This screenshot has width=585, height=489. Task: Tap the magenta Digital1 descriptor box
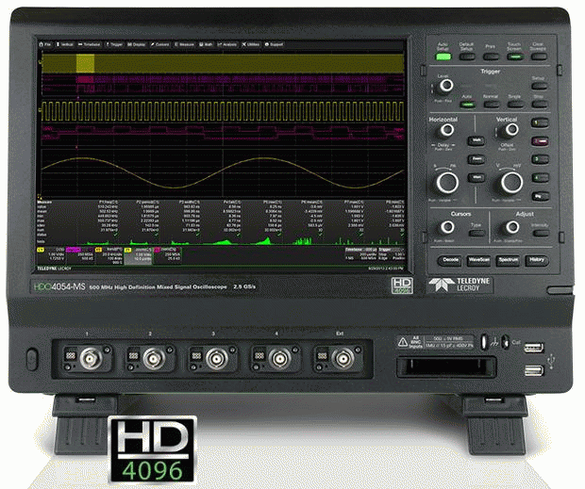pos(80,255)
